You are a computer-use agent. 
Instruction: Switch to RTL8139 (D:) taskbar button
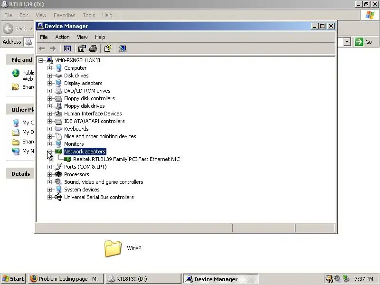[143, 279]
